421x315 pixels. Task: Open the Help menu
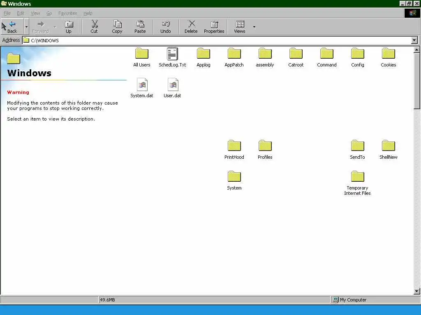(88, 13)
